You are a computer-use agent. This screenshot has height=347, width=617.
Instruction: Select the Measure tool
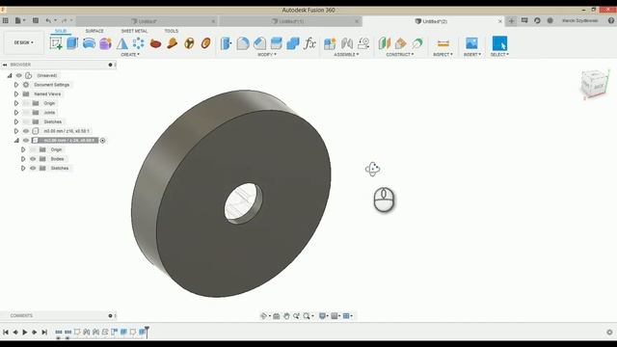pos(443,43)
